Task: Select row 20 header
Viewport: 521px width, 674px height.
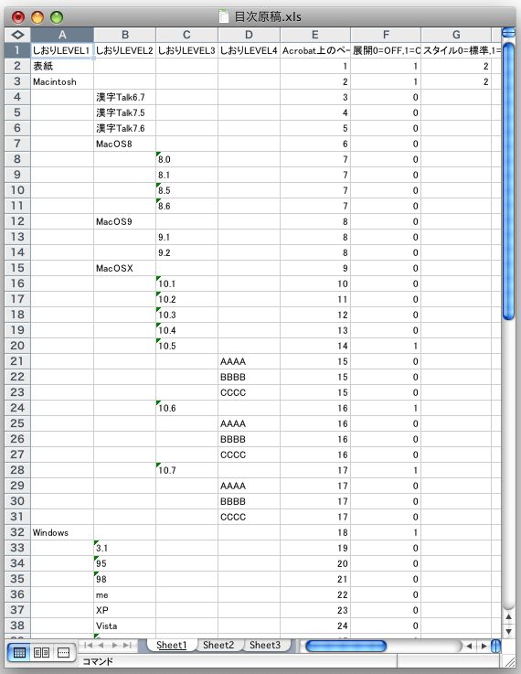Action: click(17, 346)
